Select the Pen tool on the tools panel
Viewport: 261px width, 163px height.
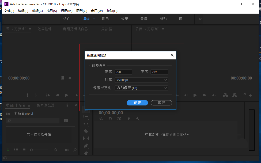coord(86,145)
